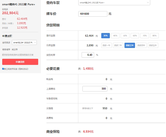Select the 30% down payment option
This screenshot has height=137, width=166.
coord(105,36)
